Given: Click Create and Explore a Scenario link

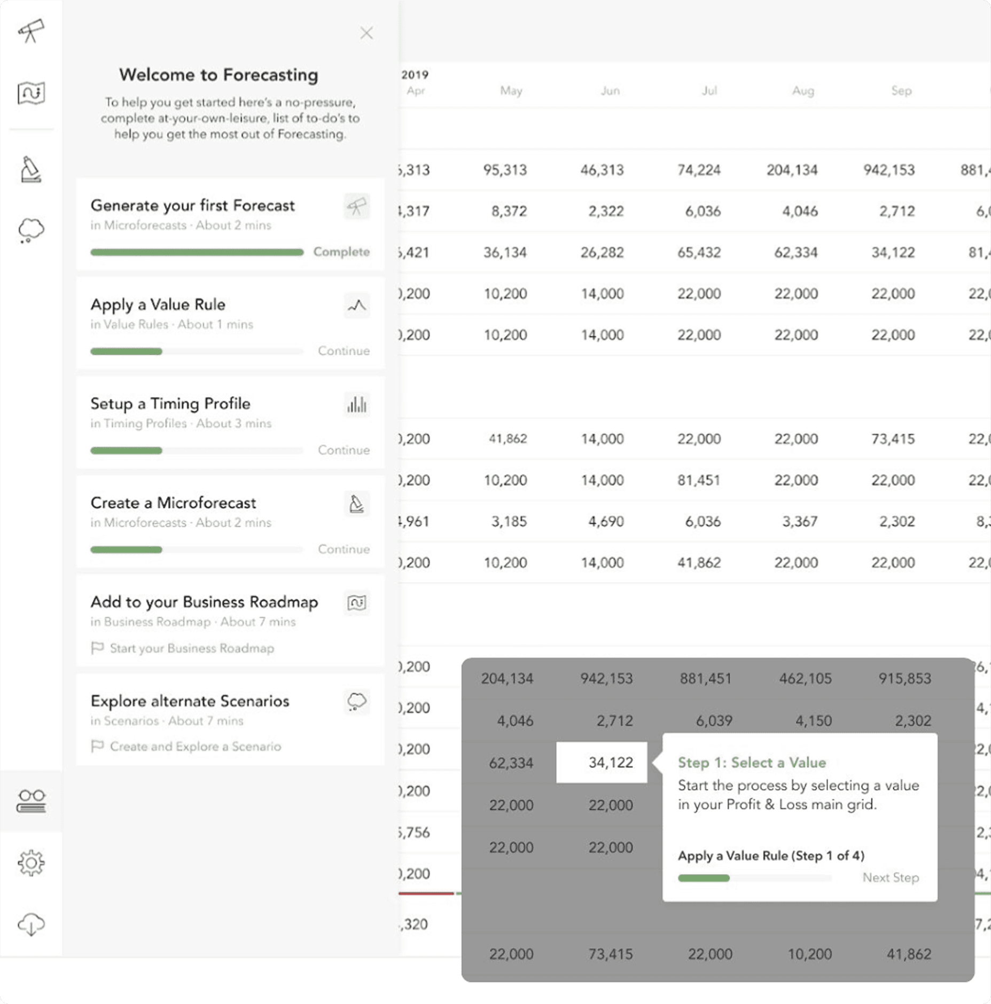Looking at the screenshot, I should (196, 746).
